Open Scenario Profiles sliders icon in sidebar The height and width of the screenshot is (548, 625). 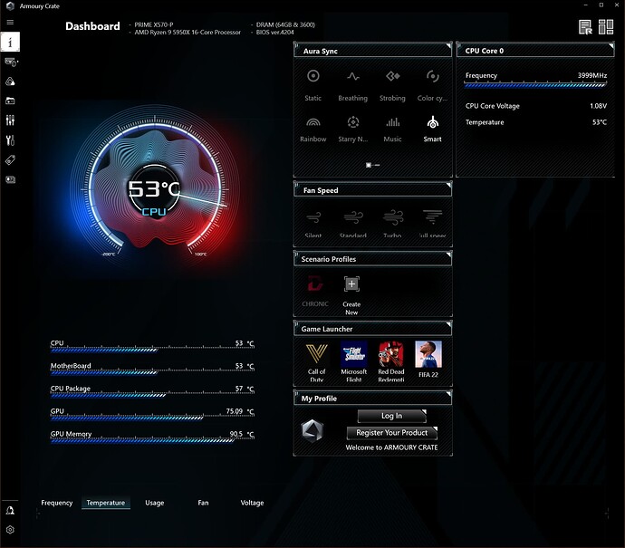(x=10, y=120)
